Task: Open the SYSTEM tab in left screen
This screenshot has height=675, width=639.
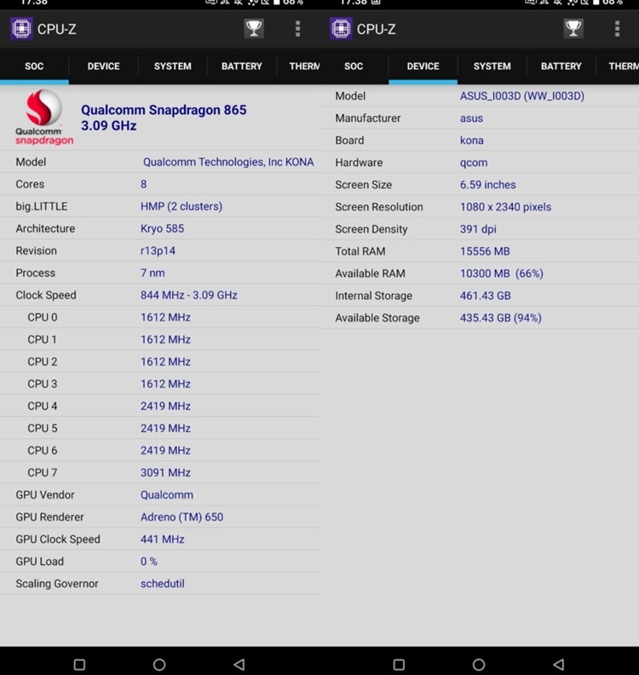Action: tap(173, 66)
